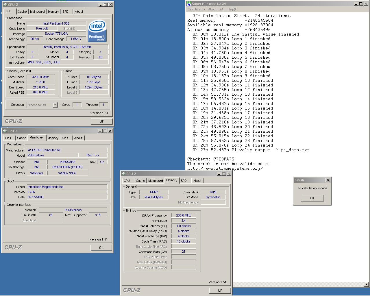Open About tab in top CPU-Z window

coord(79,12)
